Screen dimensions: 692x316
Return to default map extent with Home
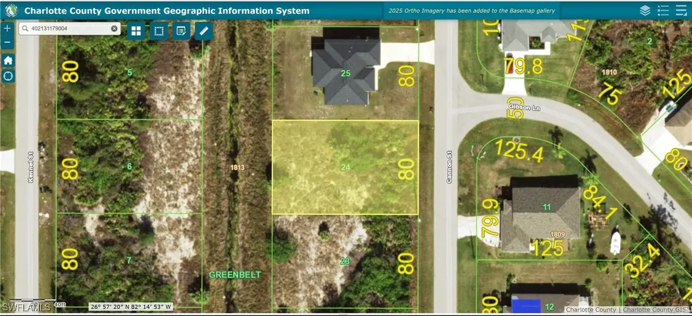pos(8,60)
